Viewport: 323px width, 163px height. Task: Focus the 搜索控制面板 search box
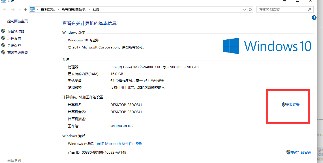point(285,9)
